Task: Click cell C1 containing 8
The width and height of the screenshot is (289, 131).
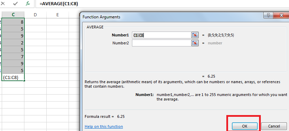Action: (x=13, y=22)
